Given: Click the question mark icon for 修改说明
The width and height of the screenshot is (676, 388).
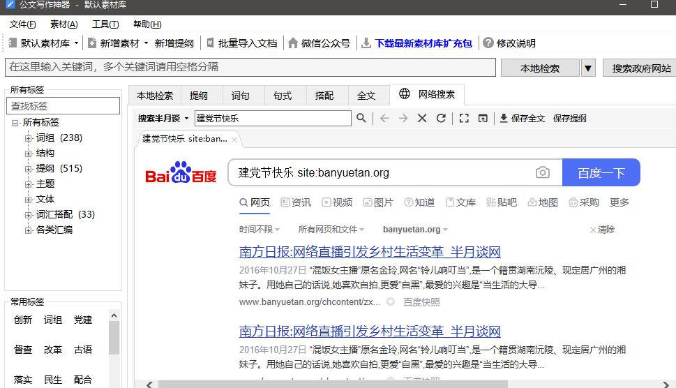Looking at the screenshot, I should pos(488,43).
